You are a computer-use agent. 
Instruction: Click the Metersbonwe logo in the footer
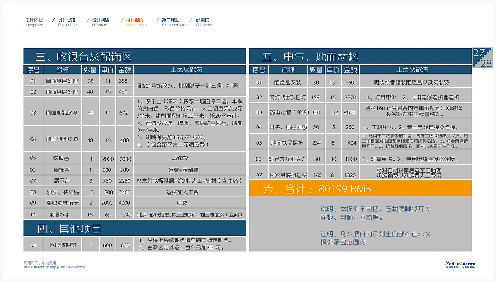[x=460, y=265]
